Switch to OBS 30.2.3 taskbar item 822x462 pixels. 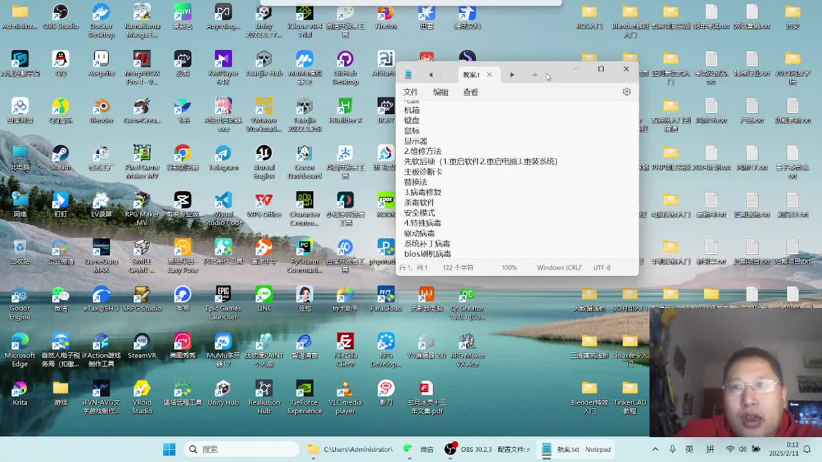click(x=488, y=449)
